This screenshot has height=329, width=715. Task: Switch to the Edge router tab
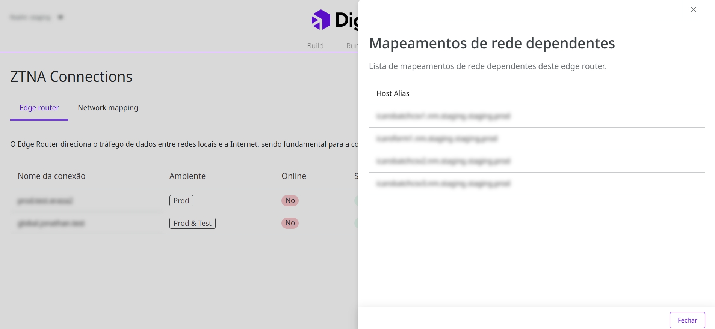(x=39, y=108)
